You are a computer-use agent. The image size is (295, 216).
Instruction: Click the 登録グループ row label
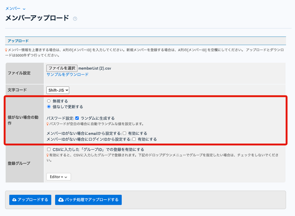pyautogui.click(x=19, y=163)
